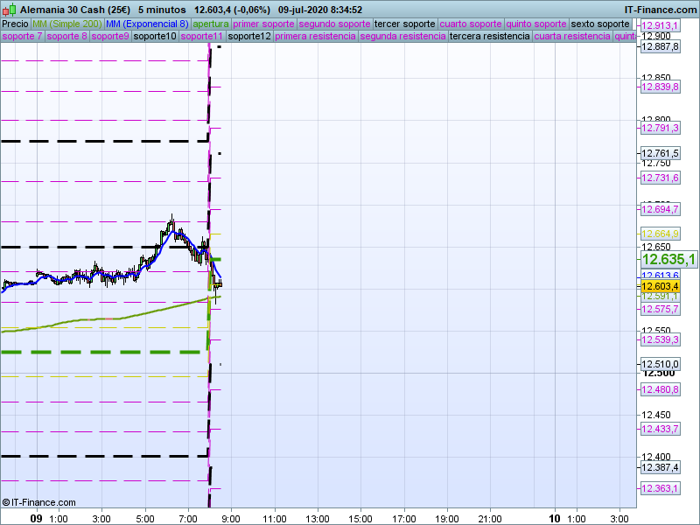
Task: Click the quinto soporte label
Action: [x=536, y=24]
